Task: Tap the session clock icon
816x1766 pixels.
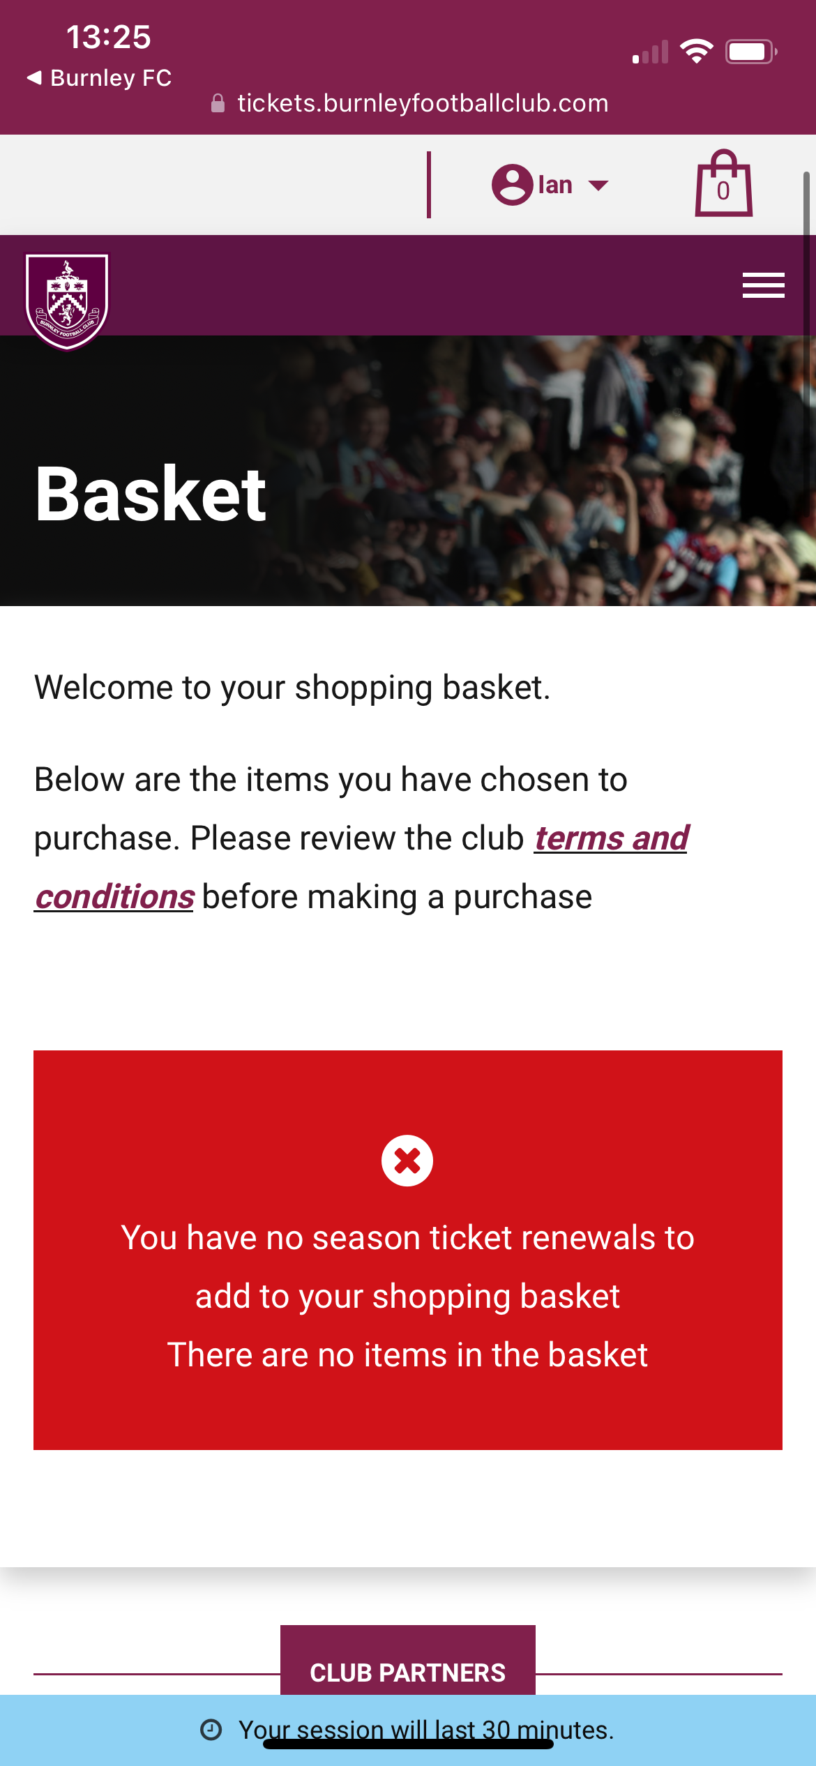Action: [211, 1729]
